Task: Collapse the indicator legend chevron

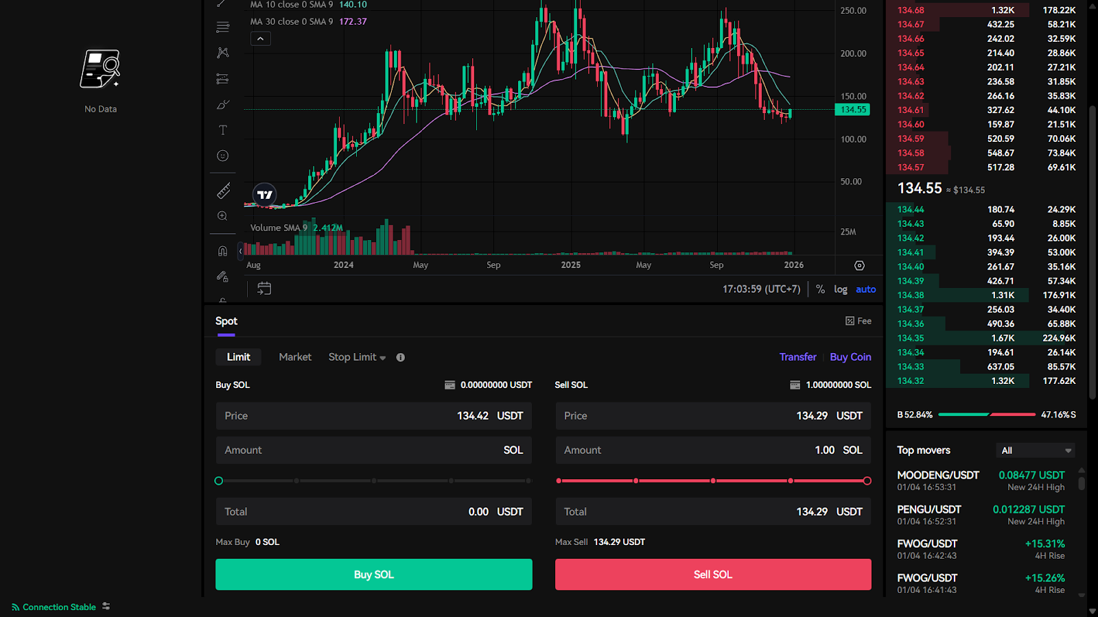Action: click(x=261, y=39)
